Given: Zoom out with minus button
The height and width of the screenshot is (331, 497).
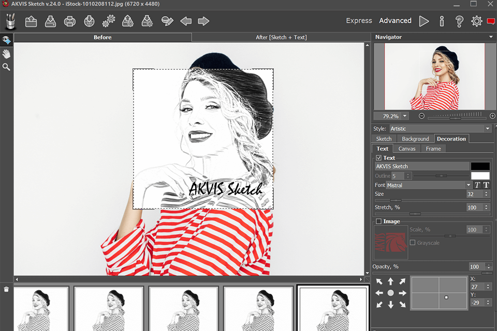Looking at the screenshot, I should 421,116.
